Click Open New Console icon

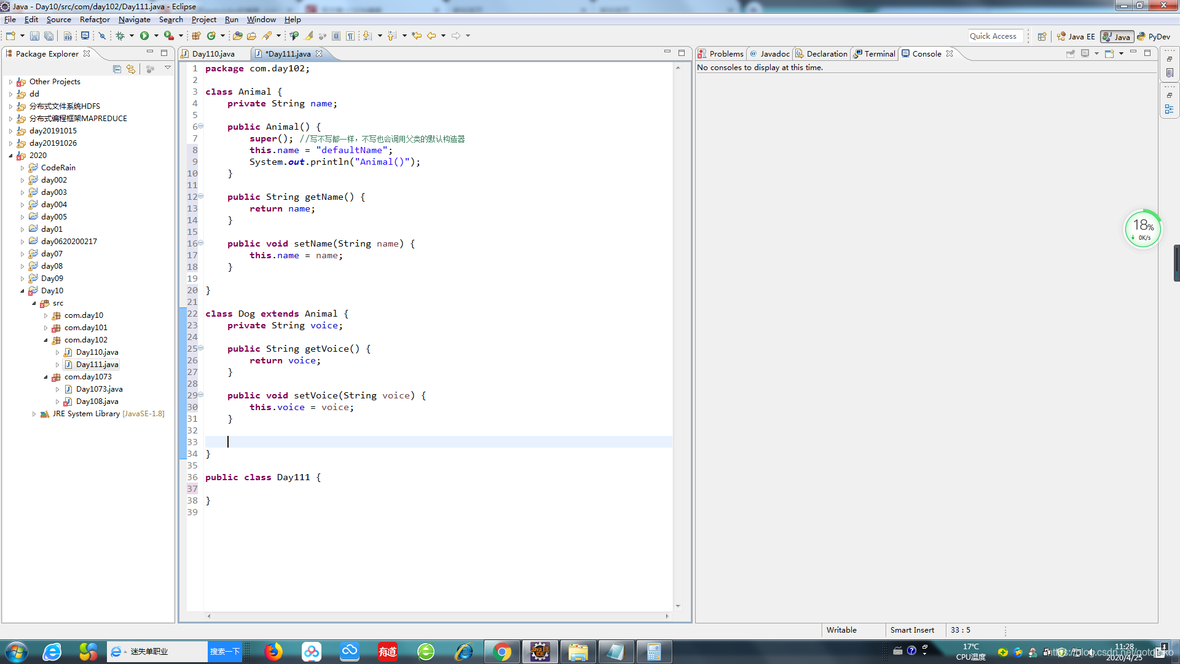pos(1109,53)
